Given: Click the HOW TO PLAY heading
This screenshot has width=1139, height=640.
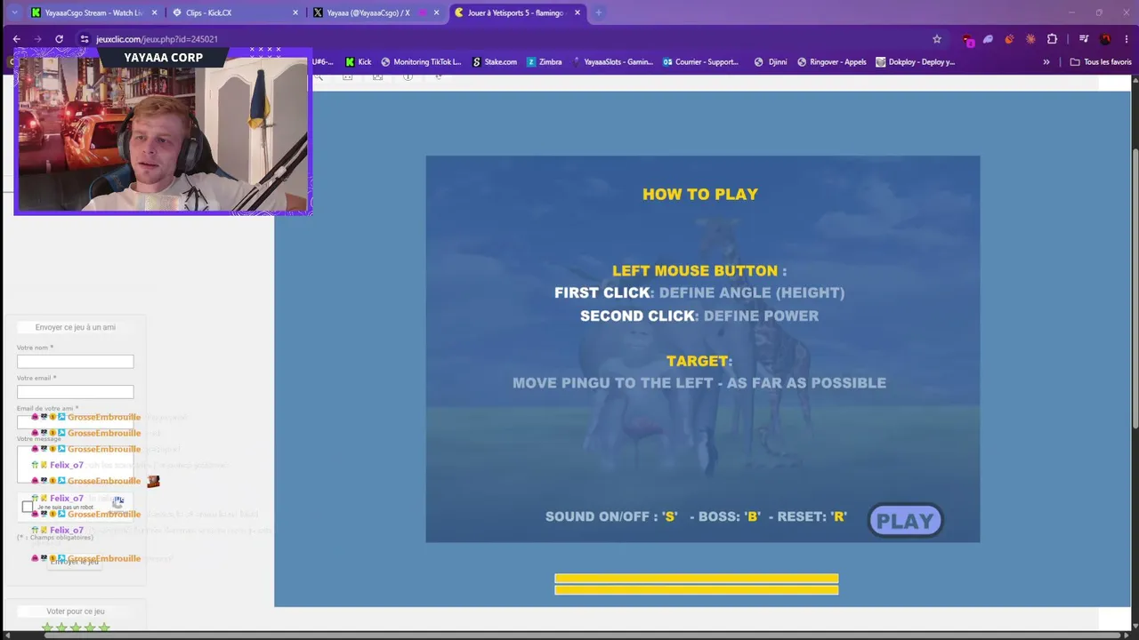Looking at the screenshot, I should (x=700, y=194).
